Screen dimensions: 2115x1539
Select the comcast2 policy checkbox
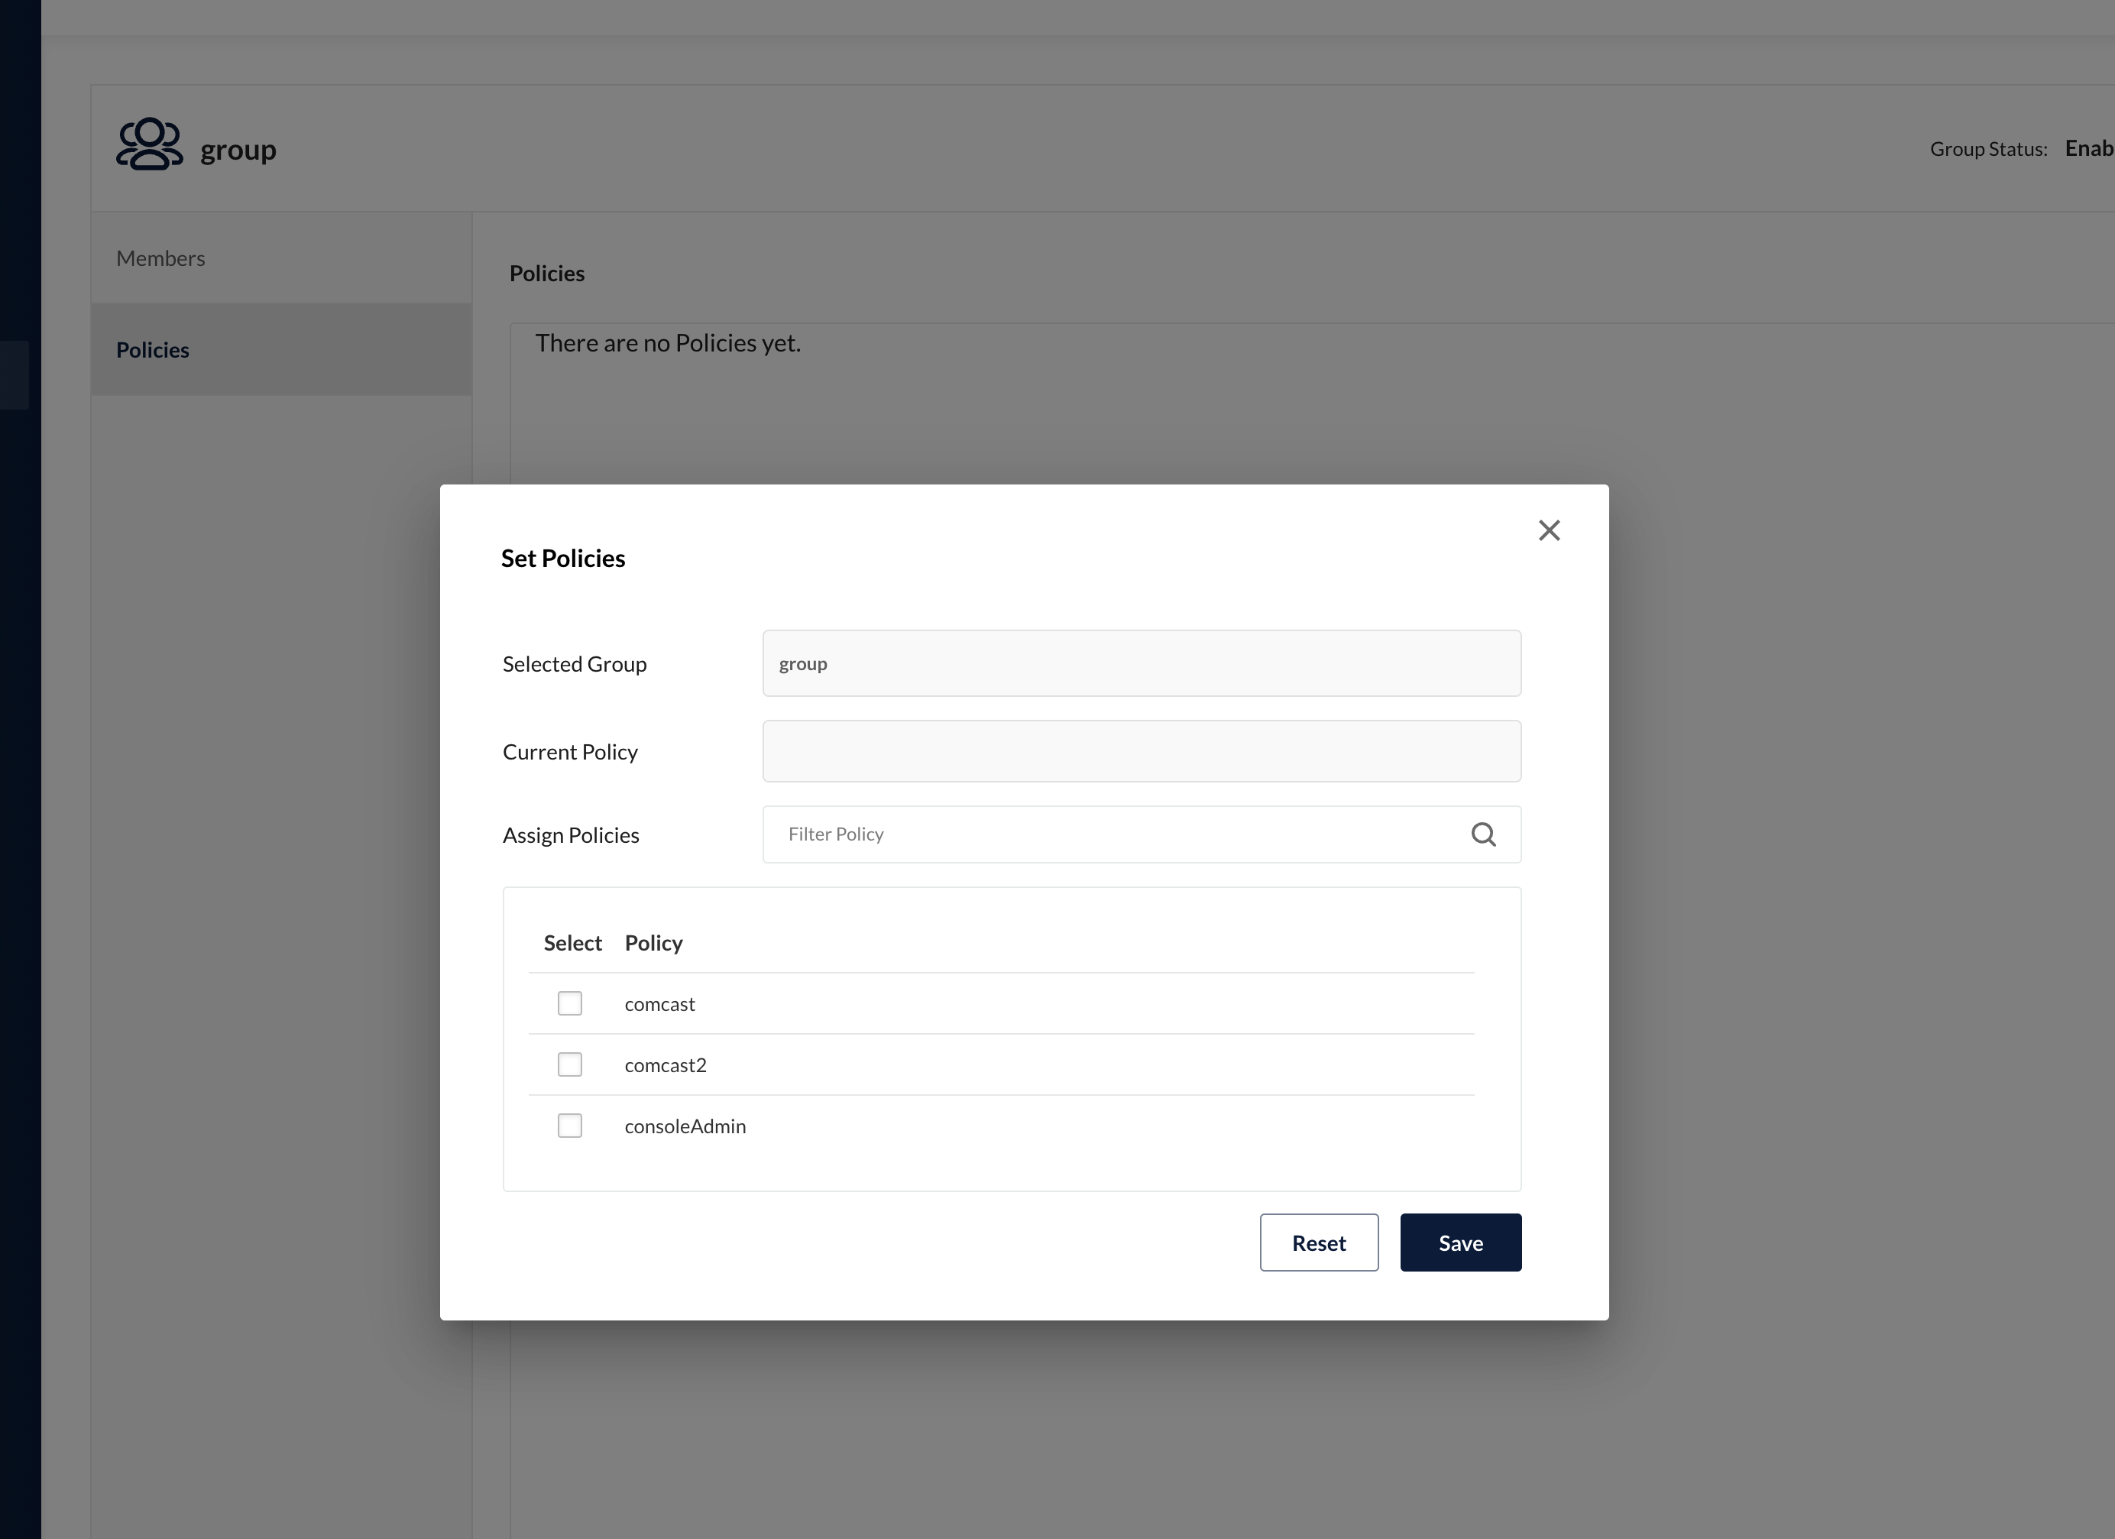click(570, 1064)
